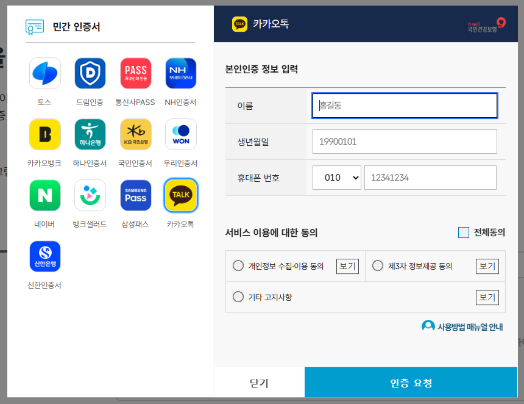Focus the 이름 name input field
Image resolution: width=524 pixels, height=404 pixels.
[405, 106]
